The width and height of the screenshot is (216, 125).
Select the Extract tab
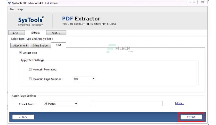coord(35,33)
